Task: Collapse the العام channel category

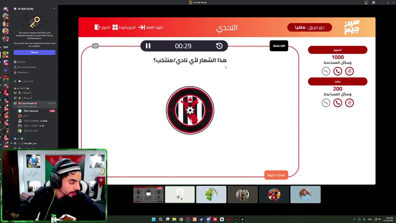Action: pos(19,139)
